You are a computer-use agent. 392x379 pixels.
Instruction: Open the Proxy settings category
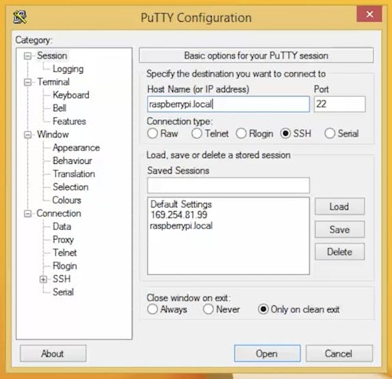[63, 240]
